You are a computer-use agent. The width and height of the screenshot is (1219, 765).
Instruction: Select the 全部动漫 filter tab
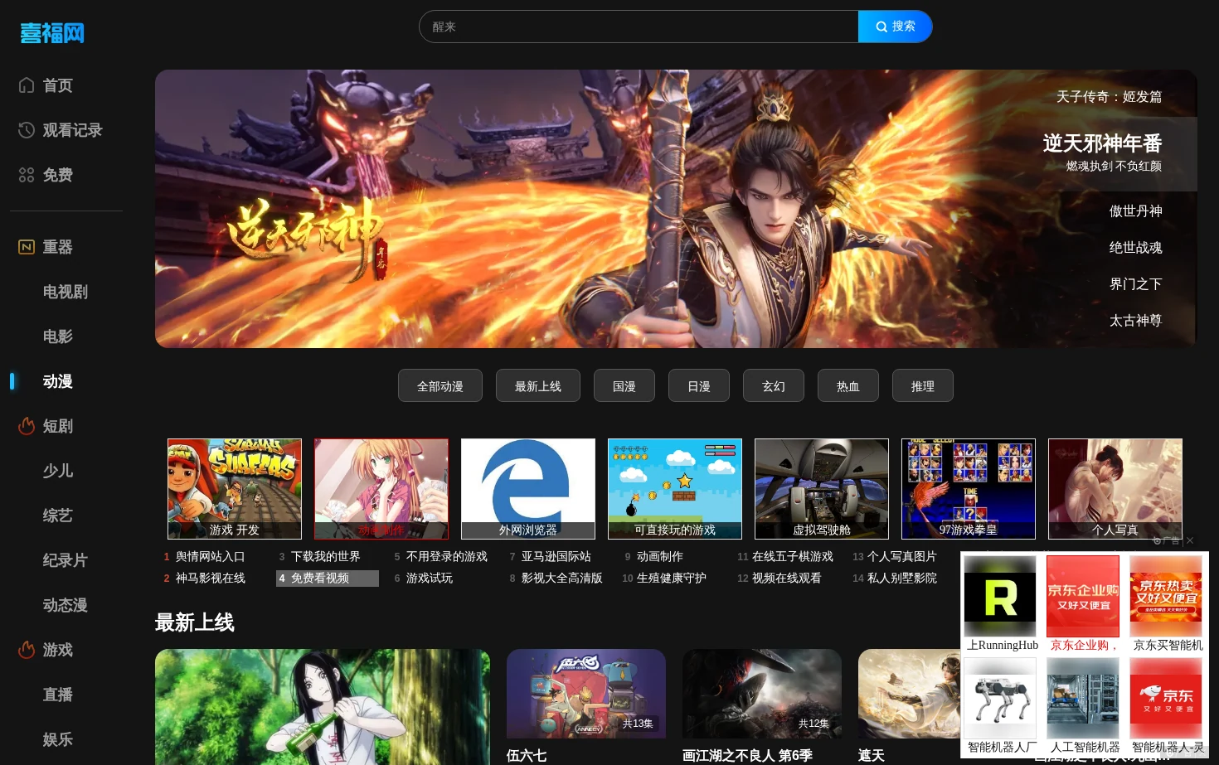click(440, 386)
